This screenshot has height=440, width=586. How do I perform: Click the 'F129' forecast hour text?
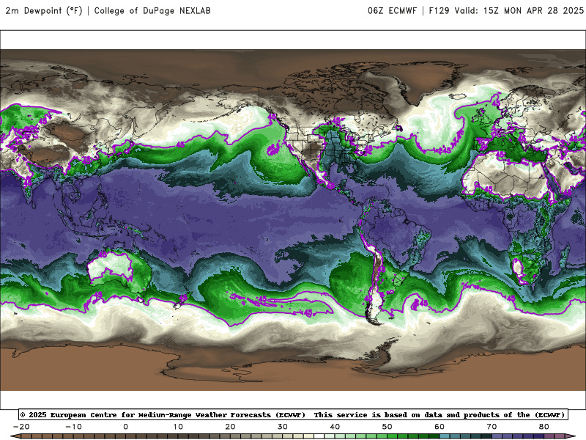[439, 10]
